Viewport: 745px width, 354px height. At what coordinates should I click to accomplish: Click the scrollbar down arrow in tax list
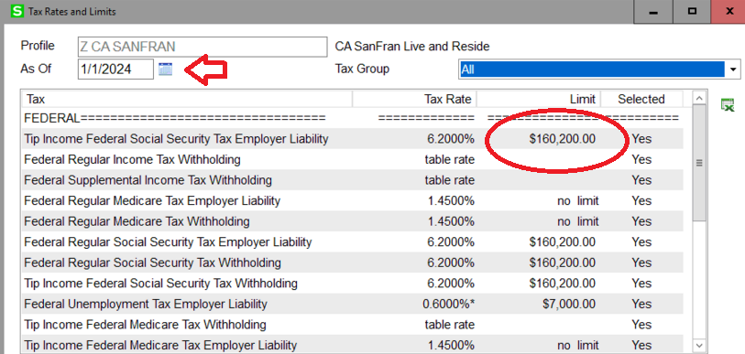(699, 346)
